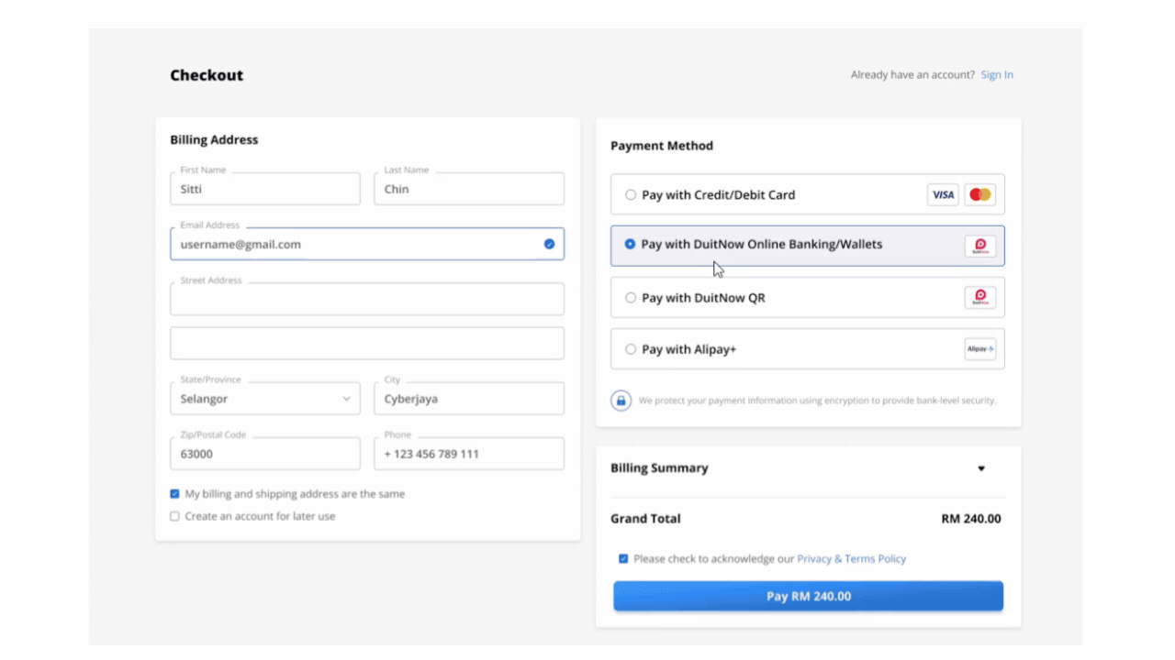The height and width of the screenshot is (660, 1175).
Task: Select Pay with Alipay+ radio
Action: (631, 348)
